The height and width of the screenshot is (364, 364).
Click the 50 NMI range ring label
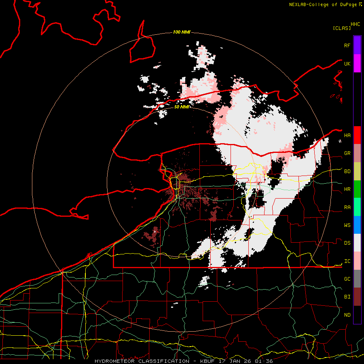[x=182, y=107]
